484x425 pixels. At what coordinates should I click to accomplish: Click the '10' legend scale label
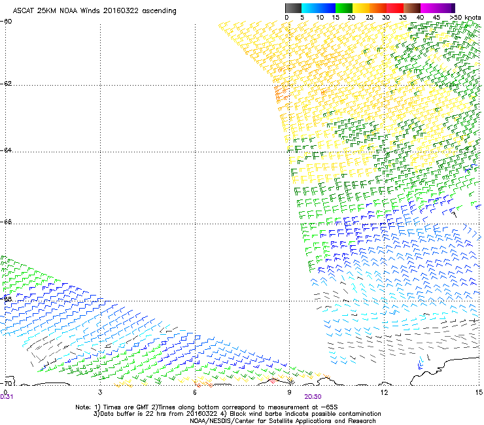[320, 18]
